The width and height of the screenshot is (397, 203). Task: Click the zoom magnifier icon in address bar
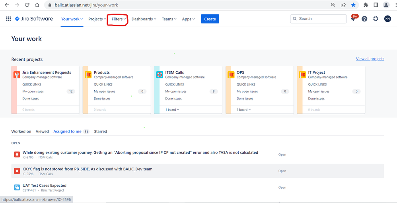(x=333, y=5)
